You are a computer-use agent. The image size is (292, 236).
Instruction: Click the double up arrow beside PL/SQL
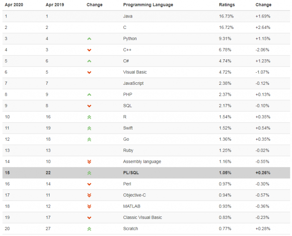(89, 173)
